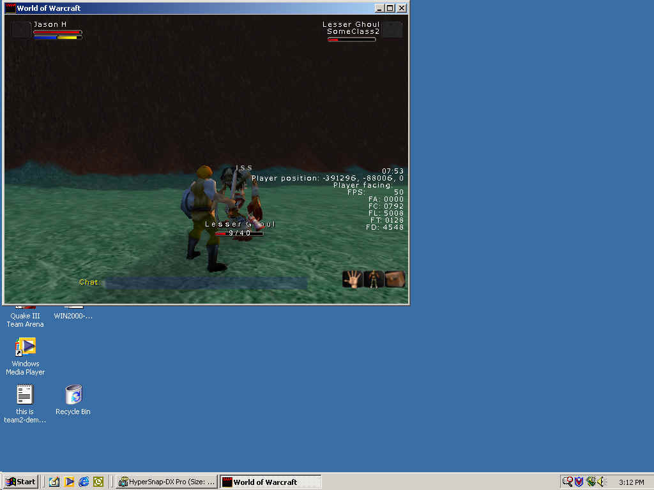Select the Windows Media Player desktop icon
This screenshot has height=490, width=654.
tap(26, 346)
